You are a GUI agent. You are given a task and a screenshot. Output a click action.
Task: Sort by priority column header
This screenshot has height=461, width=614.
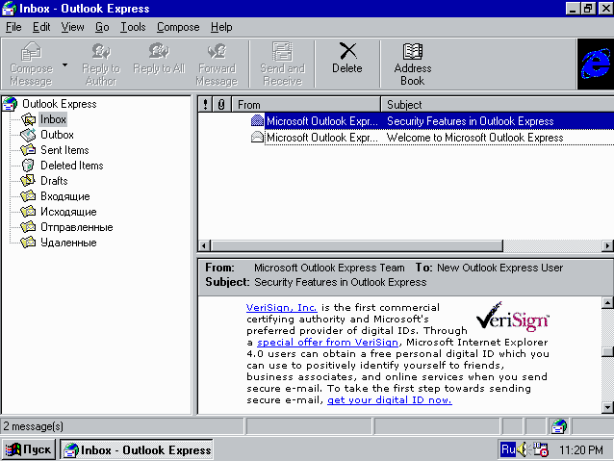pos(205,105)
